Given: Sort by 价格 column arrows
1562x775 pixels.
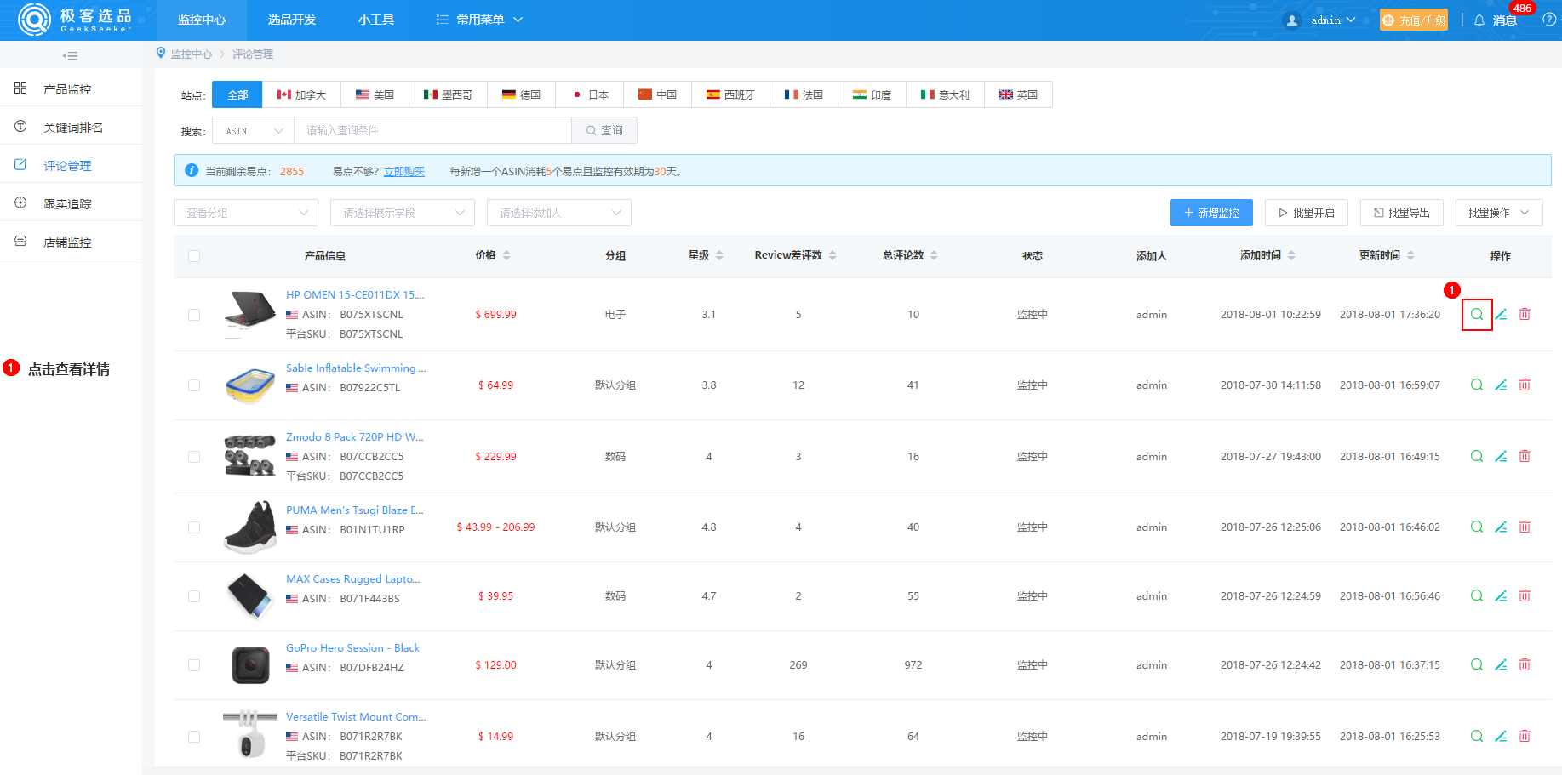Looking at the screenshot, I should pyautogui.click(x=506, y=255).
